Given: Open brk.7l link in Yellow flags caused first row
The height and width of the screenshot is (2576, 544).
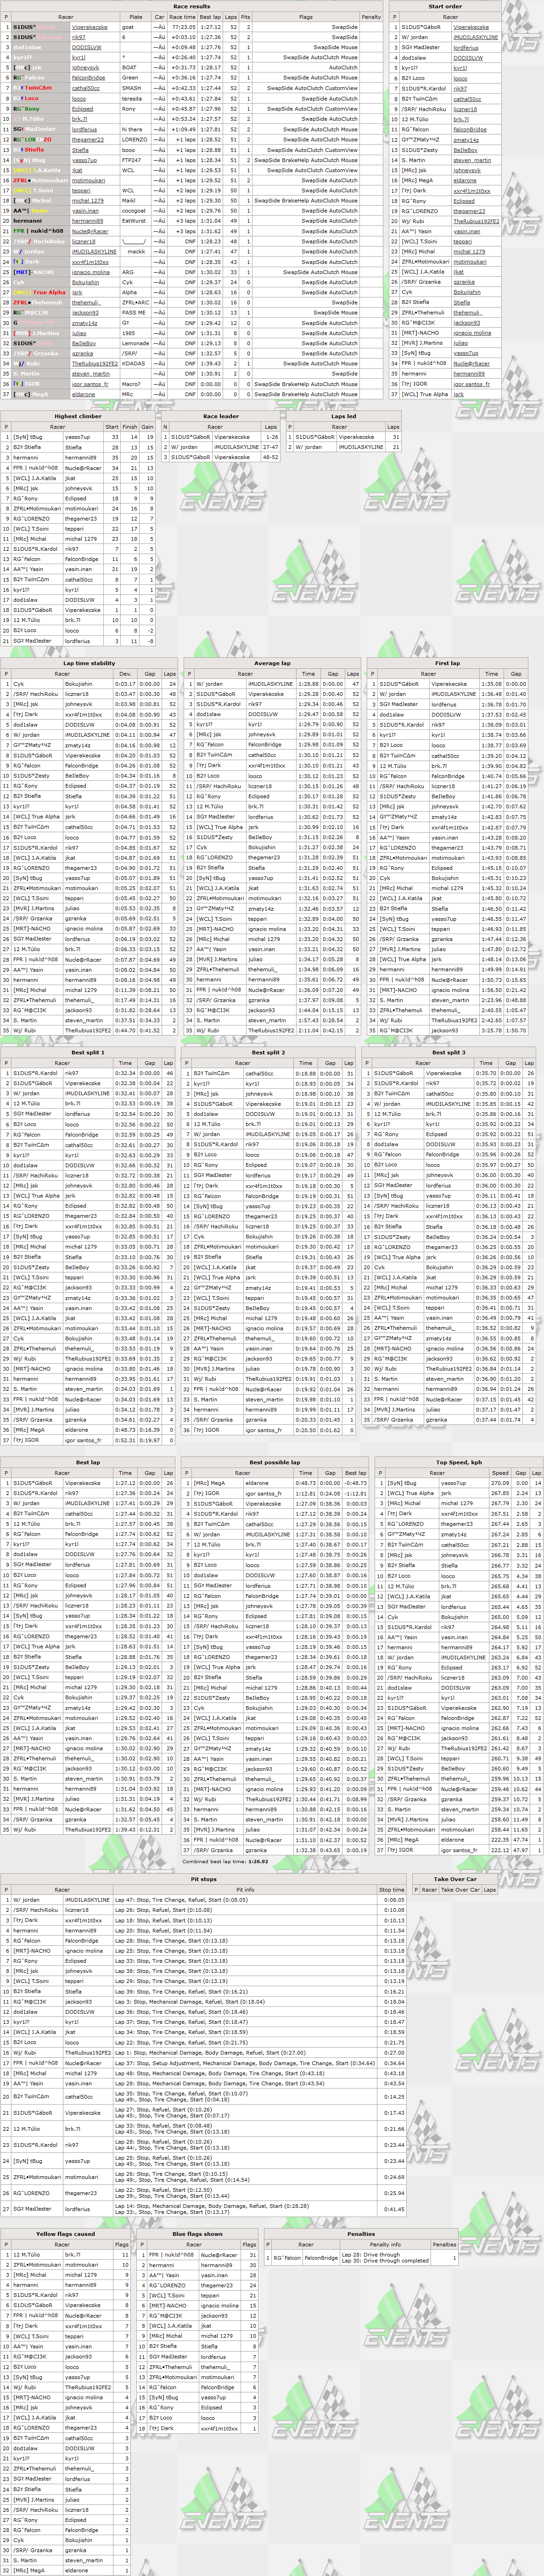Looking at the screenshot, I should tap(72, 2255).
